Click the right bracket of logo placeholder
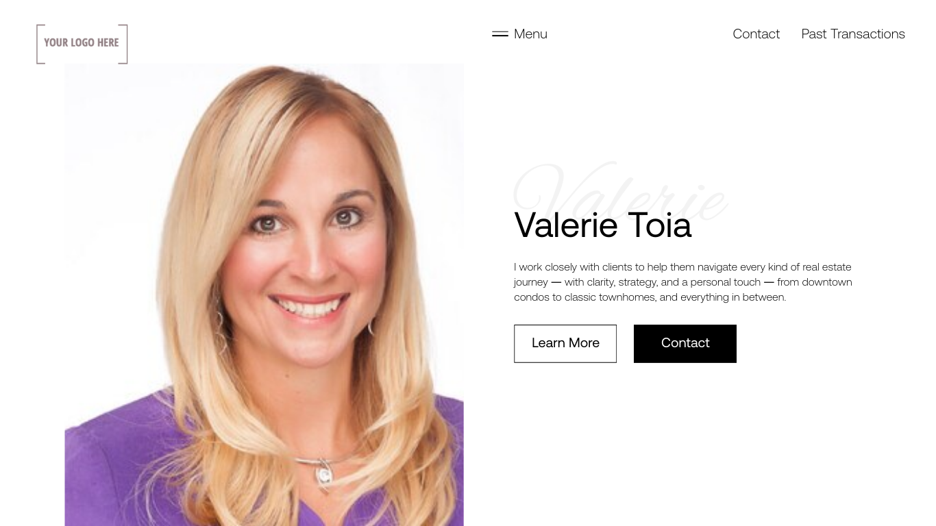The height and width of the screenshot is (526, 936). 124,44
